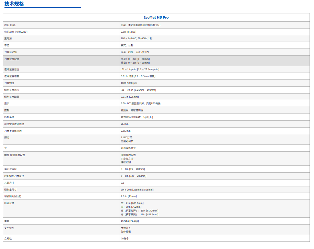Viewport: 314px width, 249px height.
Task: Click the value starting with 6.5in LCD
Action: pyautogui.click(x=141, y=104)
